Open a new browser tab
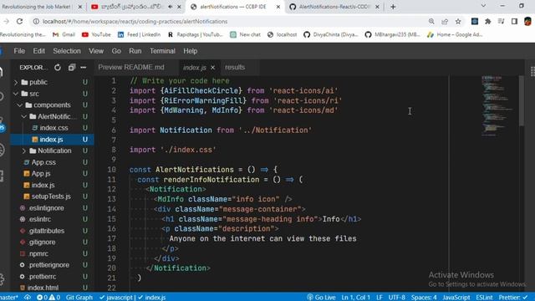 coord(393,7)
